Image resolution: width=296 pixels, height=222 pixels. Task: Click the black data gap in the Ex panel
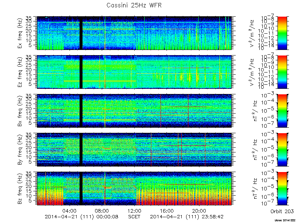coord(81,33)
